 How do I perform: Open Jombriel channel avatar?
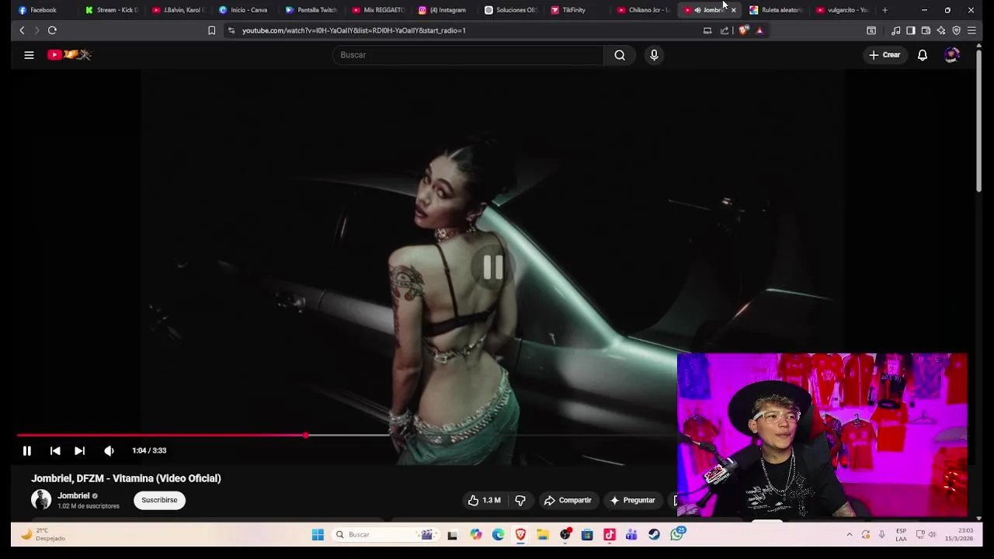(41, 500)
